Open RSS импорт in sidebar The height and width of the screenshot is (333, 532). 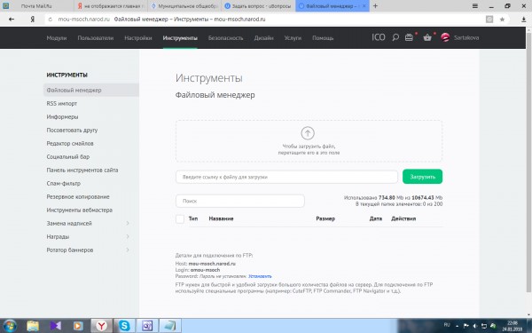coord(62,103)
